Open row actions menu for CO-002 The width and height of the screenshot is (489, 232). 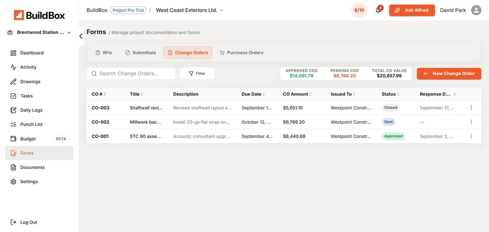pos(471,122)
